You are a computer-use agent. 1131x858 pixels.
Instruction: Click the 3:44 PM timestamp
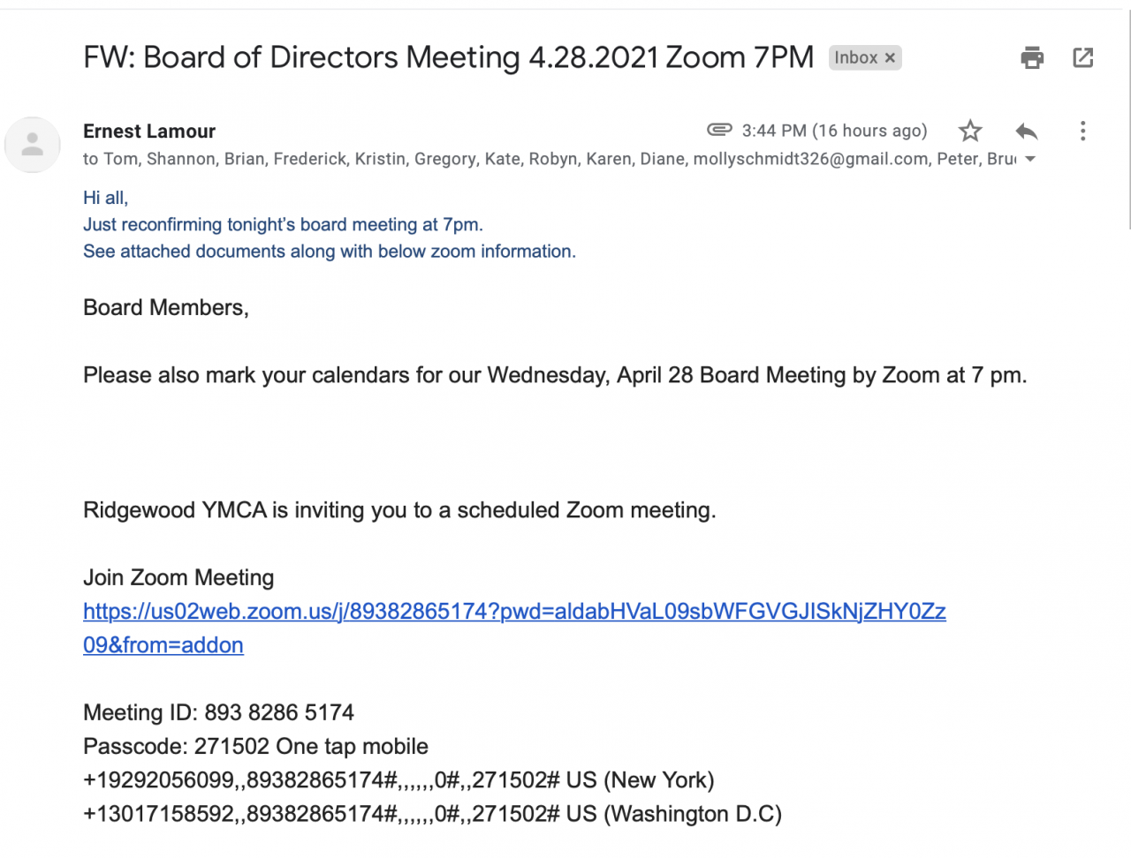point(834,131)
